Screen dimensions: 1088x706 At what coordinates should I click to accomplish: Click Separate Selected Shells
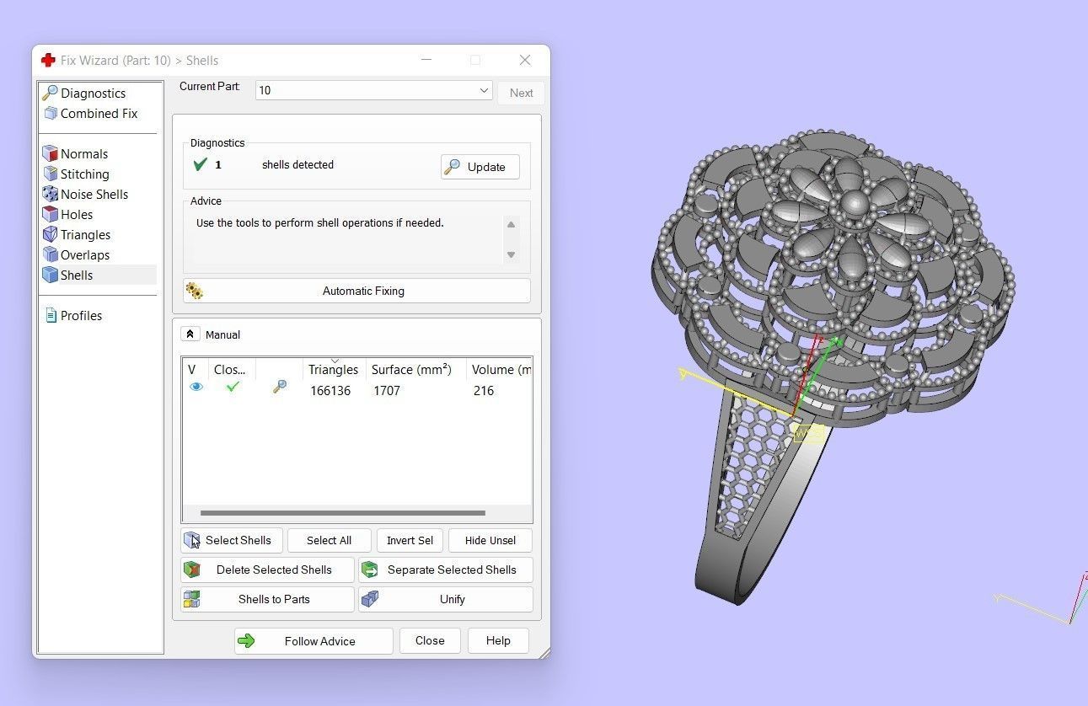point(446,570)
